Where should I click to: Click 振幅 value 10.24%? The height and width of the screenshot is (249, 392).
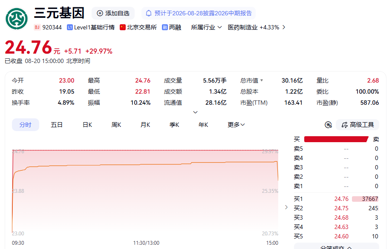pyautogui.click(x=141, y=103)
